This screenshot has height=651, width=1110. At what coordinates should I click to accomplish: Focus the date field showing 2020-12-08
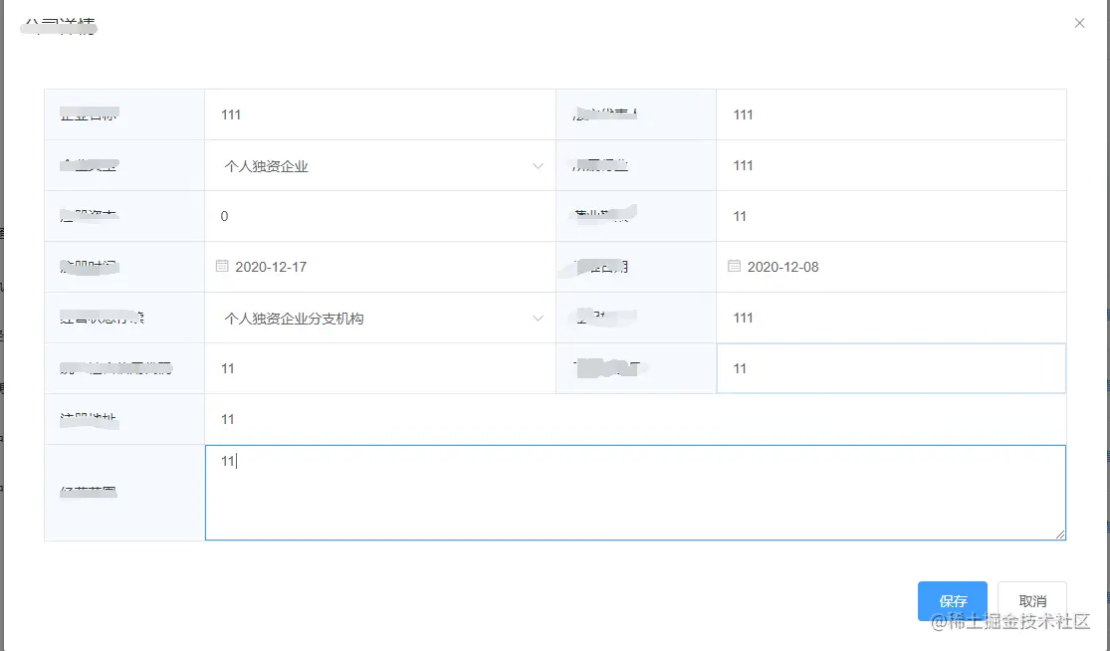tap(891, 267)
